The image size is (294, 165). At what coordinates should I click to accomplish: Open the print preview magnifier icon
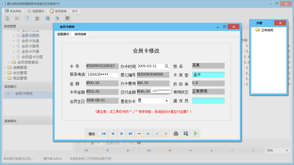[x=186, y=133]
